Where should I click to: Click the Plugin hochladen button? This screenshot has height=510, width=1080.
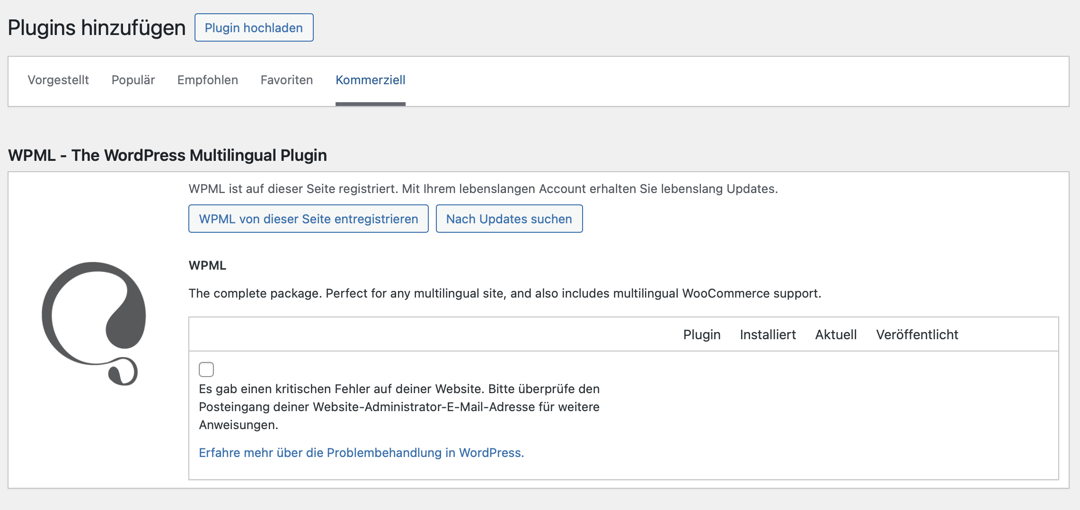[x=254, y=27]
